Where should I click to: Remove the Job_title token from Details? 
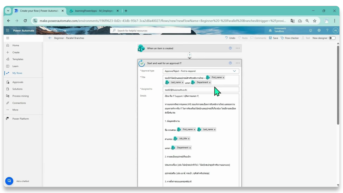(x=189, y=139)
